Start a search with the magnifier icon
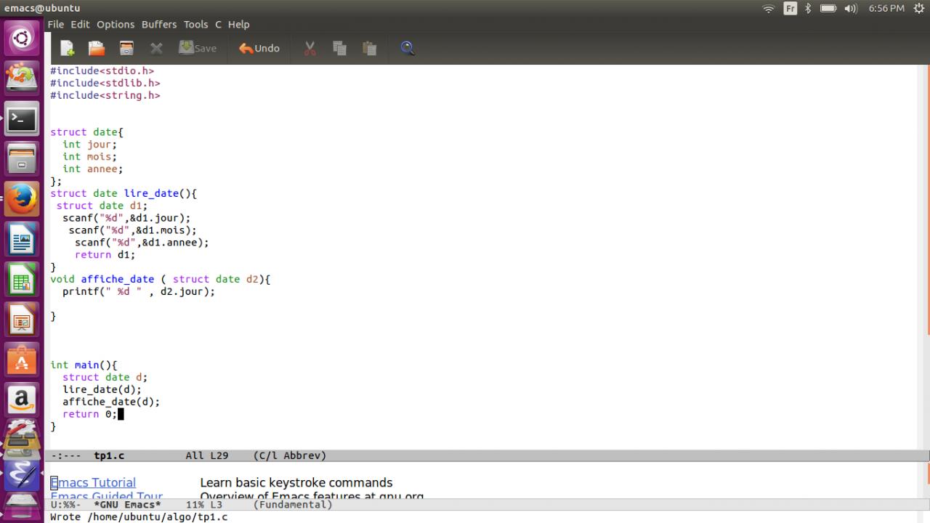 pos(408,48)
